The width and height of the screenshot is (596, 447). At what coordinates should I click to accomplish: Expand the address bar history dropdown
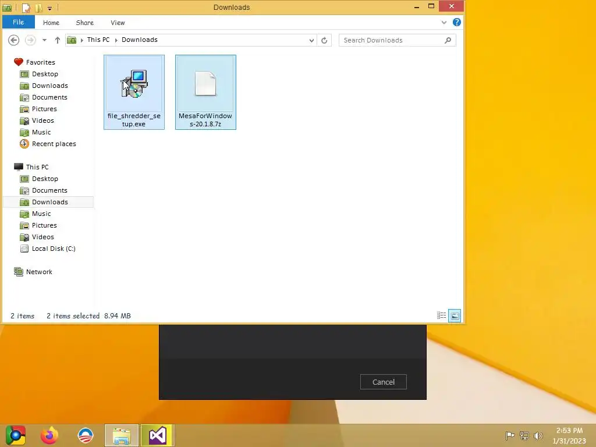pyautogui.click(x=311, y=40)
